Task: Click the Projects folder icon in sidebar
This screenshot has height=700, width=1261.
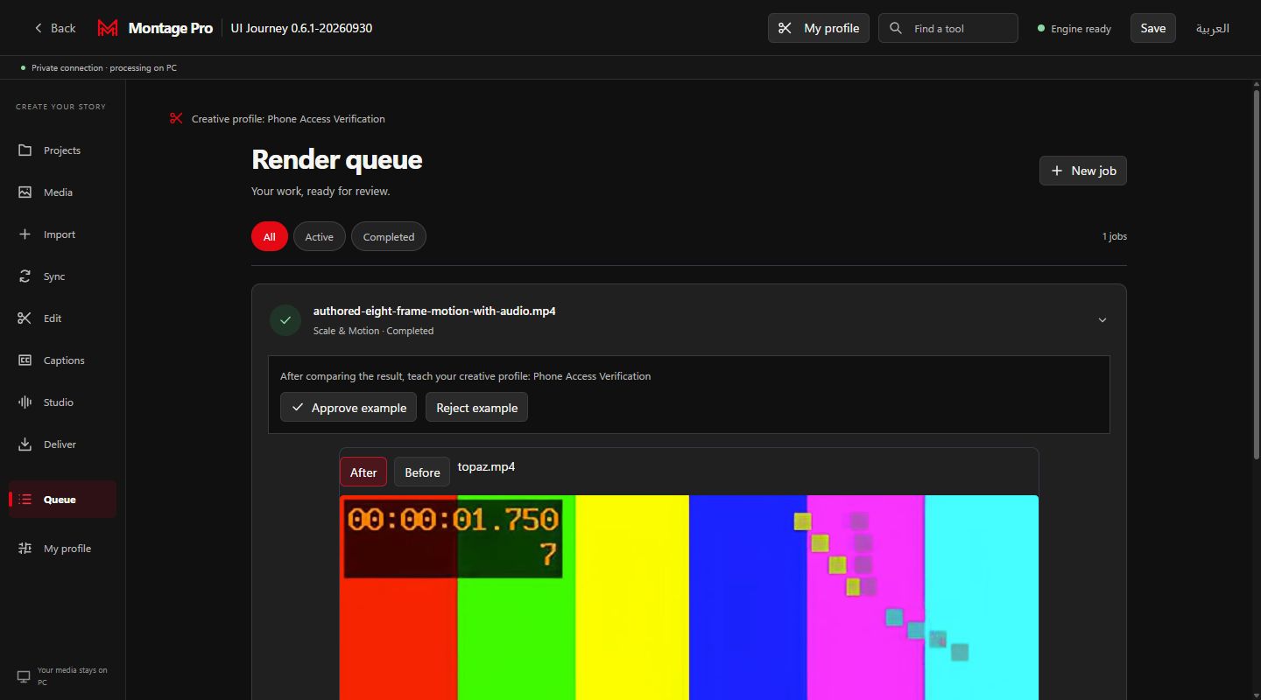Action: point(25,150)
